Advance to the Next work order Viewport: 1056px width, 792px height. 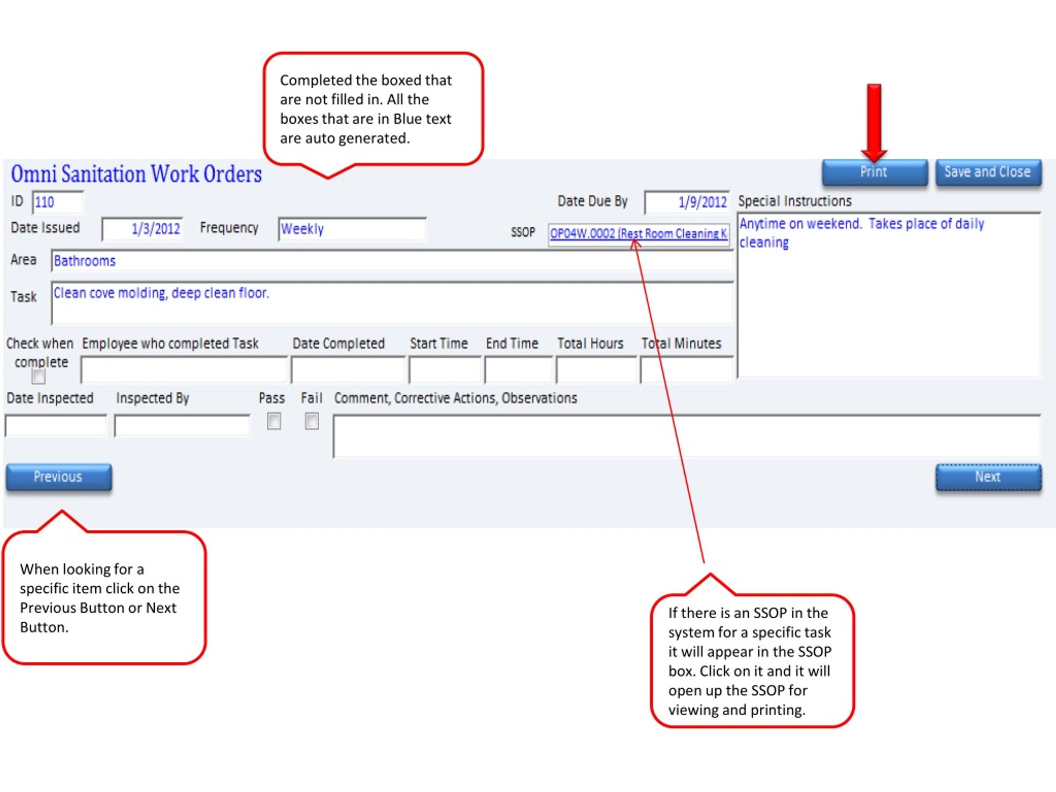988,477
